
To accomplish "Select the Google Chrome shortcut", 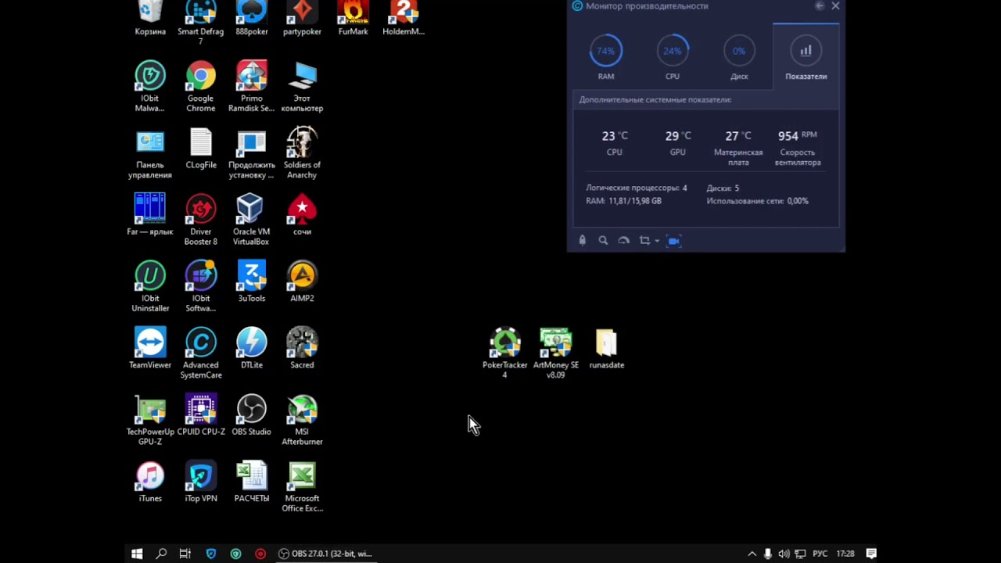I will point(201,86).
